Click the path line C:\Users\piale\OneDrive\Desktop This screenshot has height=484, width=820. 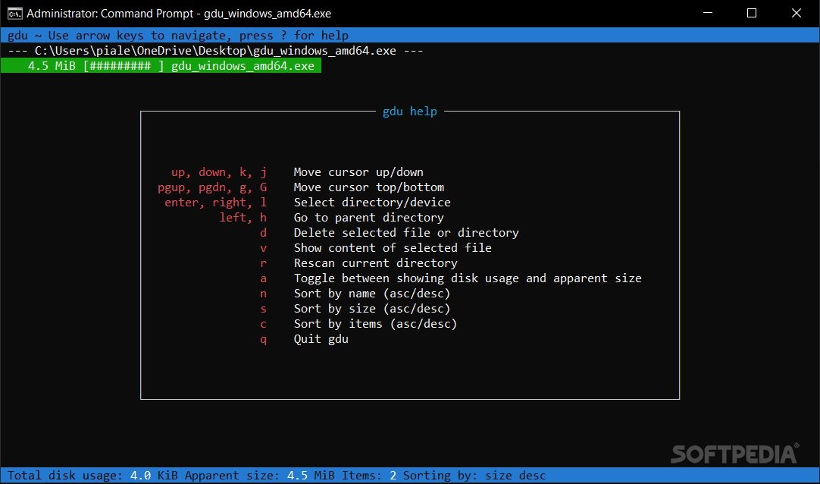coord(215,51)
